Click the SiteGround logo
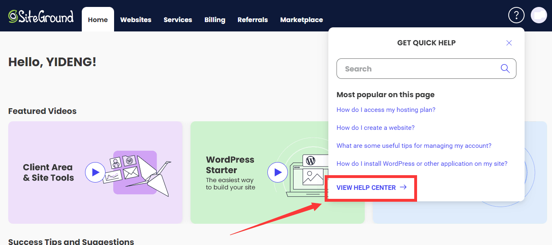This screenshot has width=552, height=245. coord(41,16)
